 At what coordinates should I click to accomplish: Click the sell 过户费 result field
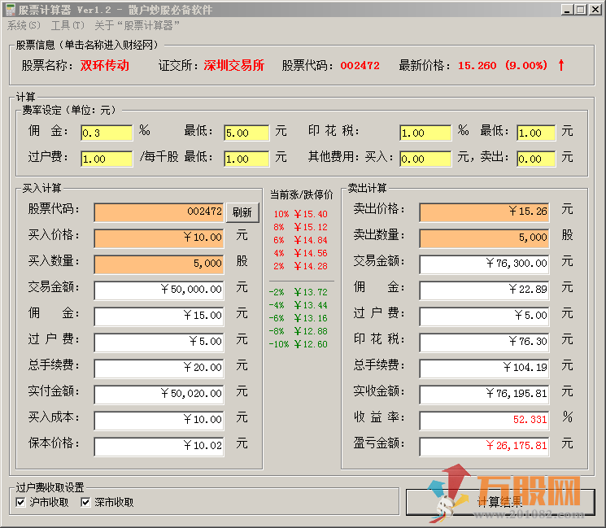[x=484, y=316]
